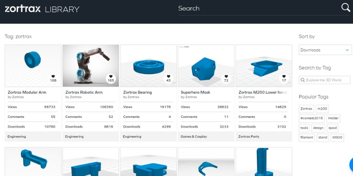
Task: Heart the Superhero Mask model
Action: pyautogui.click(x=226, y=77)
